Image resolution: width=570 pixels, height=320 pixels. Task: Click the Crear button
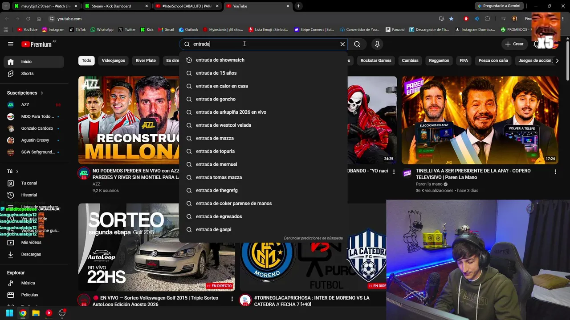[514, 44]
